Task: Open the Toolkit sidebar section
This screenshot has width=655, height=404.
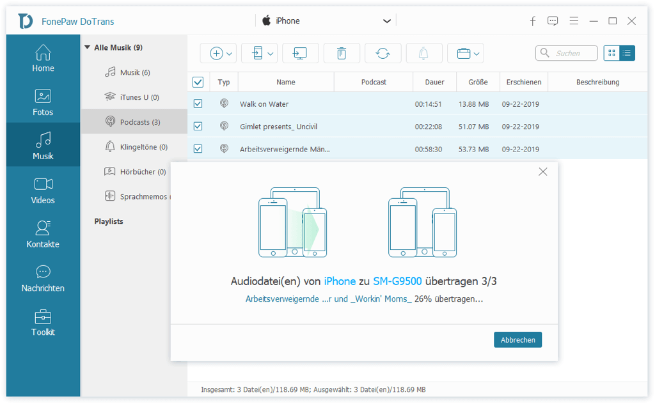Action: click(43, 322)
